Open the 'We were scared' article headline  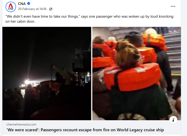(x=85, y=130)
